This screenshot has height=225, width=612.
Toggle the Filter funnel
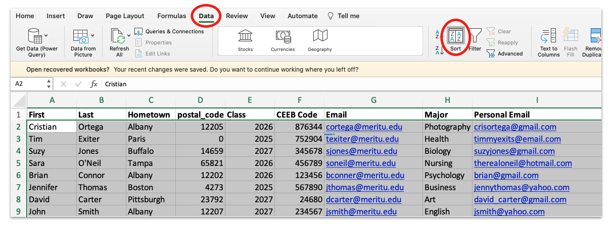point(475,40)
